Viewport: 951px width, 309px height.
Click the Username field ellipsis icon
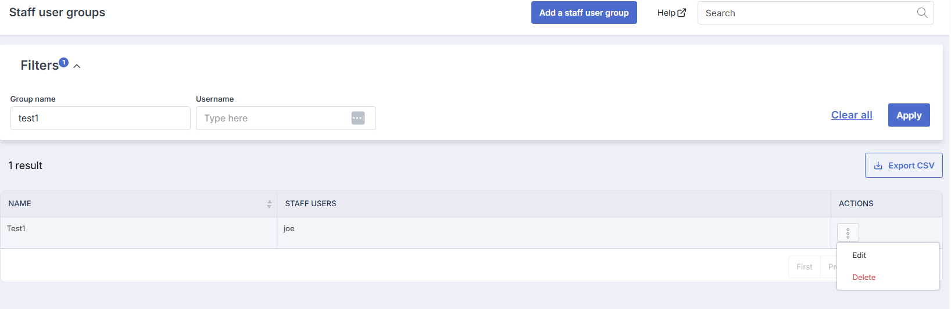pyautogui.click(x=358, y=118)
